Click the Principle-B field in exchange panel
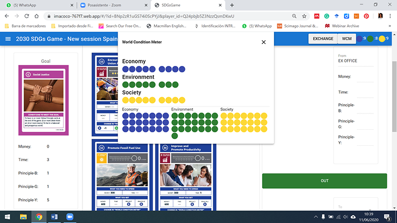The width and height of the screenshot is (397, 223). 365,110
